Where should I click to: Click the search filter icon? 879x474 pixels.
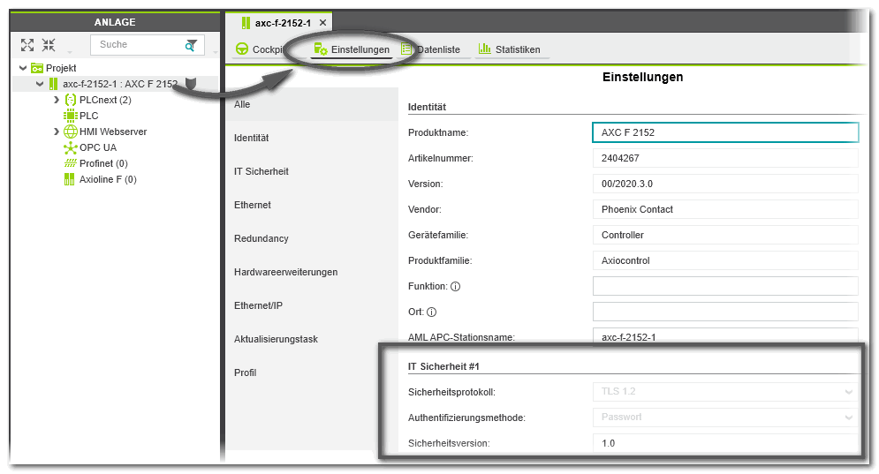pos(191,45)
